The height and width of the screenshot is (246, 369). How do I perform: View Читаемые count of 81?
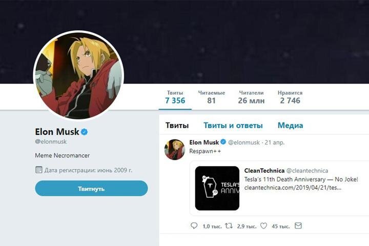click(x=211, y=97)
